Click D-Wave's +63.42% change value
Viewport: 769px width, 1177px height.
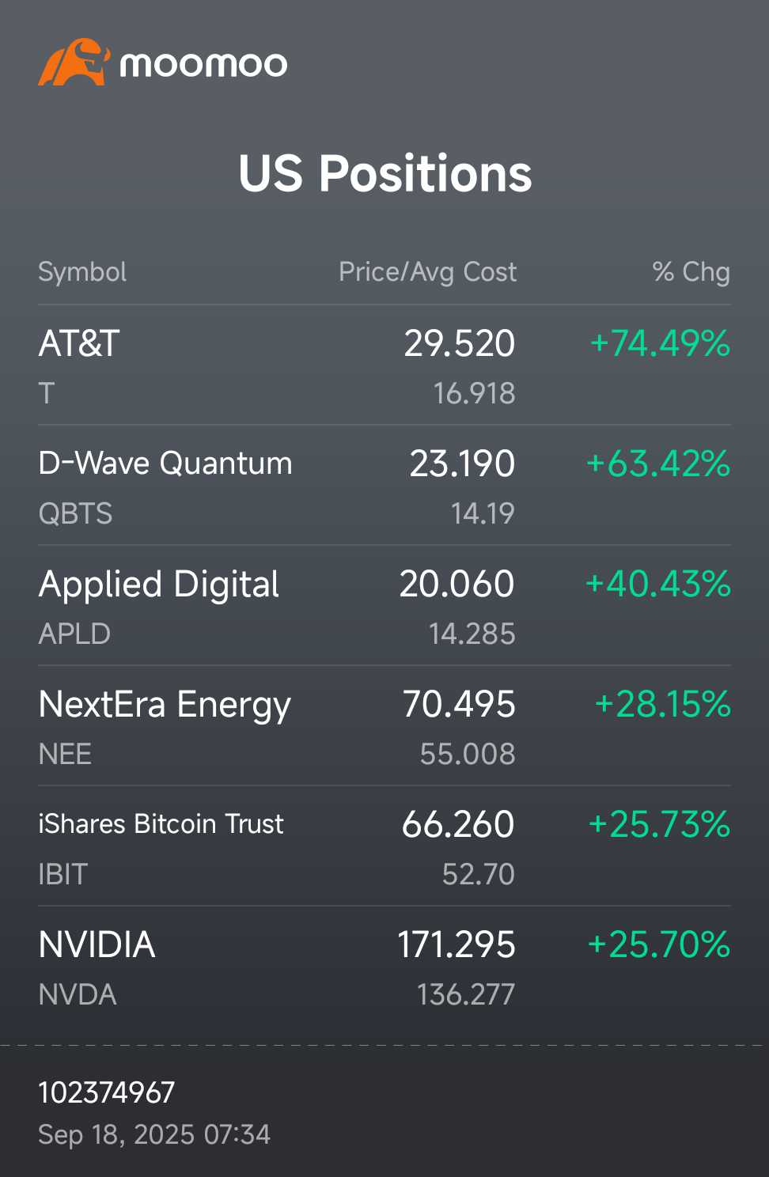(658, 464)
